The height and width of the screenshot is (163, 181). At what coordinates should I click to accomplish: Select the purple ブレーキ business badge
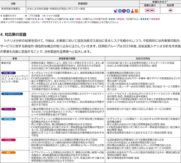point(8,109)
